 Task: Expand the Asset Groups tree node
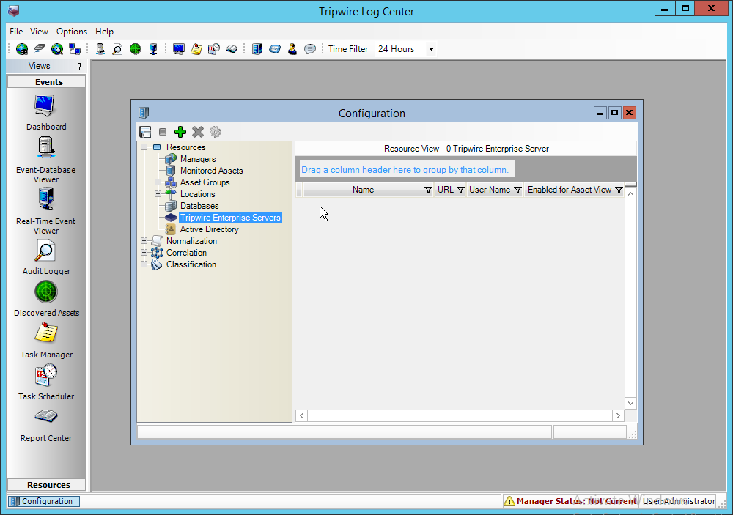pos(158,182)
